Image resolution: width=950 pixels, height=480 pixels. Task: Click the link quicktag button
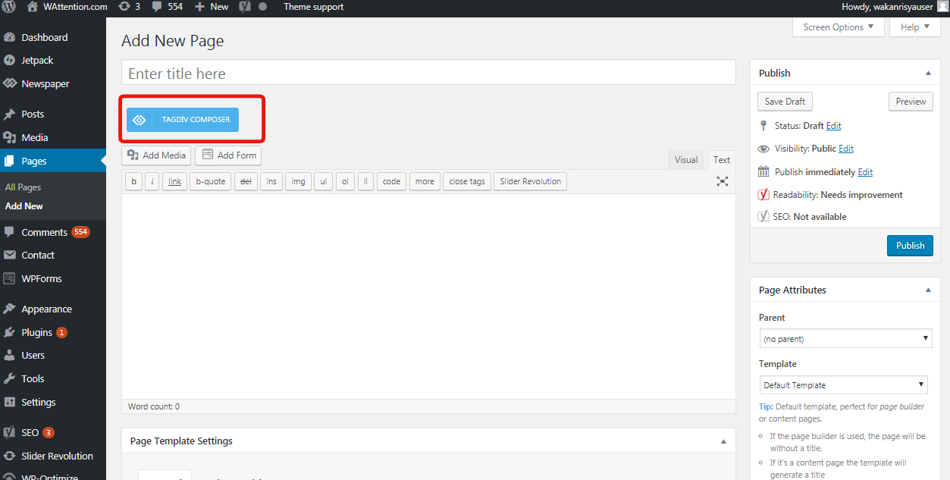(174, 181)
